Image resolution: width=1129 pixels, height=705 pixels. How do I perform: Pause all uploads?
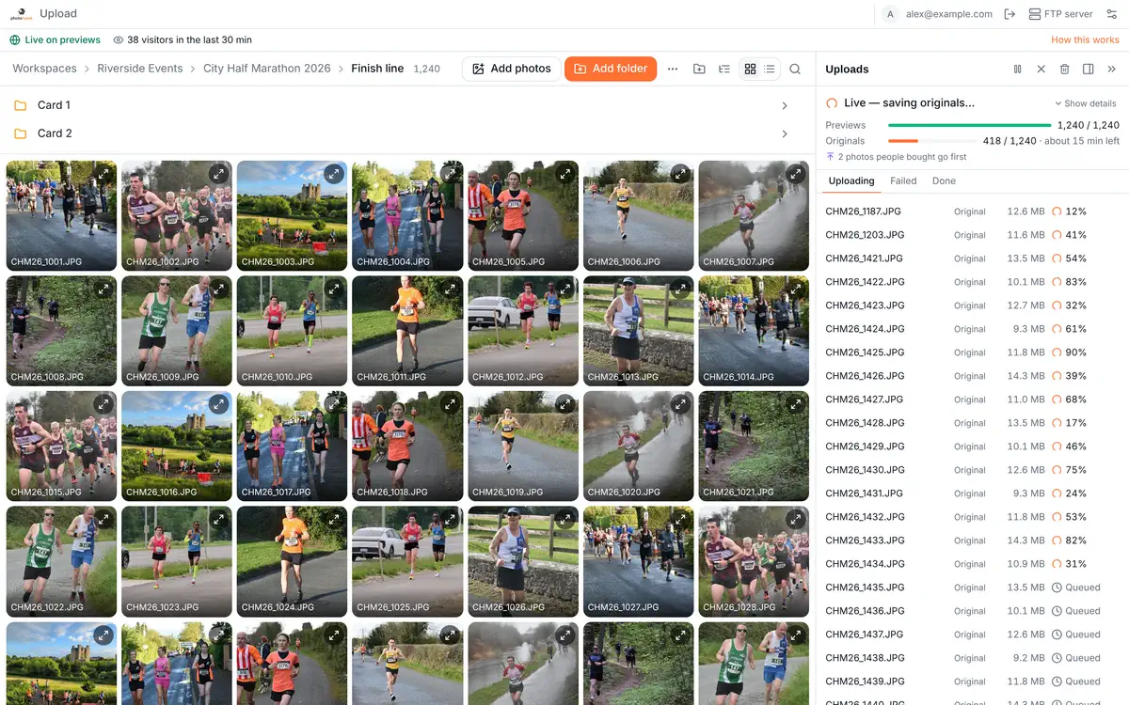click(x=1018, y=69)
